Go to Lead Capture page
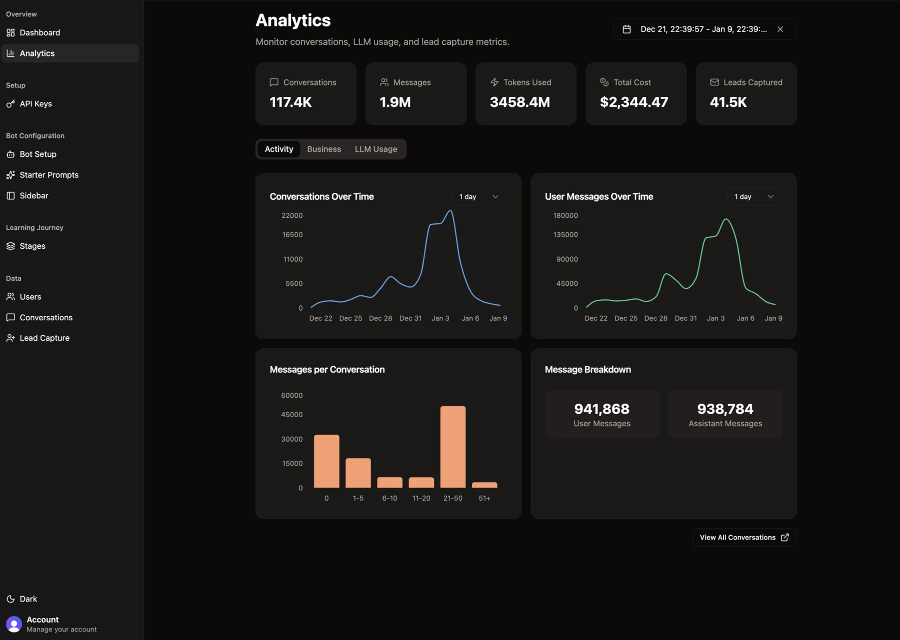Image resolution: width=900 pixels, height=640 pixels. [70, 338]
